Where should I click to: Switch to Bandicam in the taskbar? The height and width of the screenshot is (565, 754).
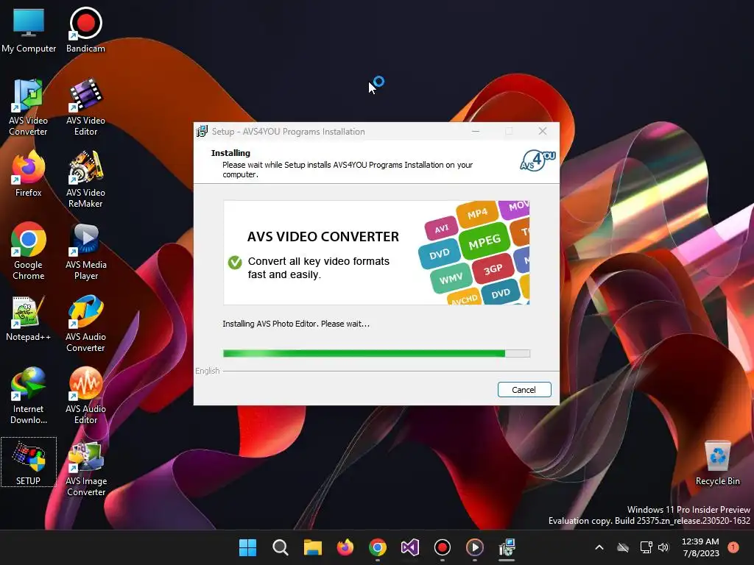443,547
